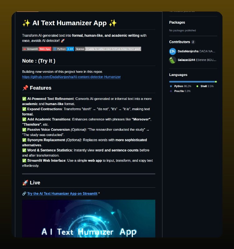This screenshot has height=249, width=234.
Task: Click checkmark beside Word & Sentence Statistics
Action: click(x=24, y=150)
